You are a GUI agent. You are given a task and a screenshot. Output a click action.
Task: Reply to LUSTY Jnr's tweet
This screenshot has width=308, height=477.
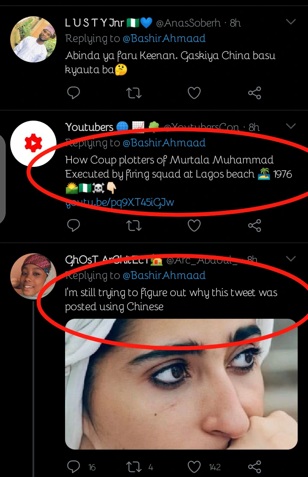tap(74, 93)
